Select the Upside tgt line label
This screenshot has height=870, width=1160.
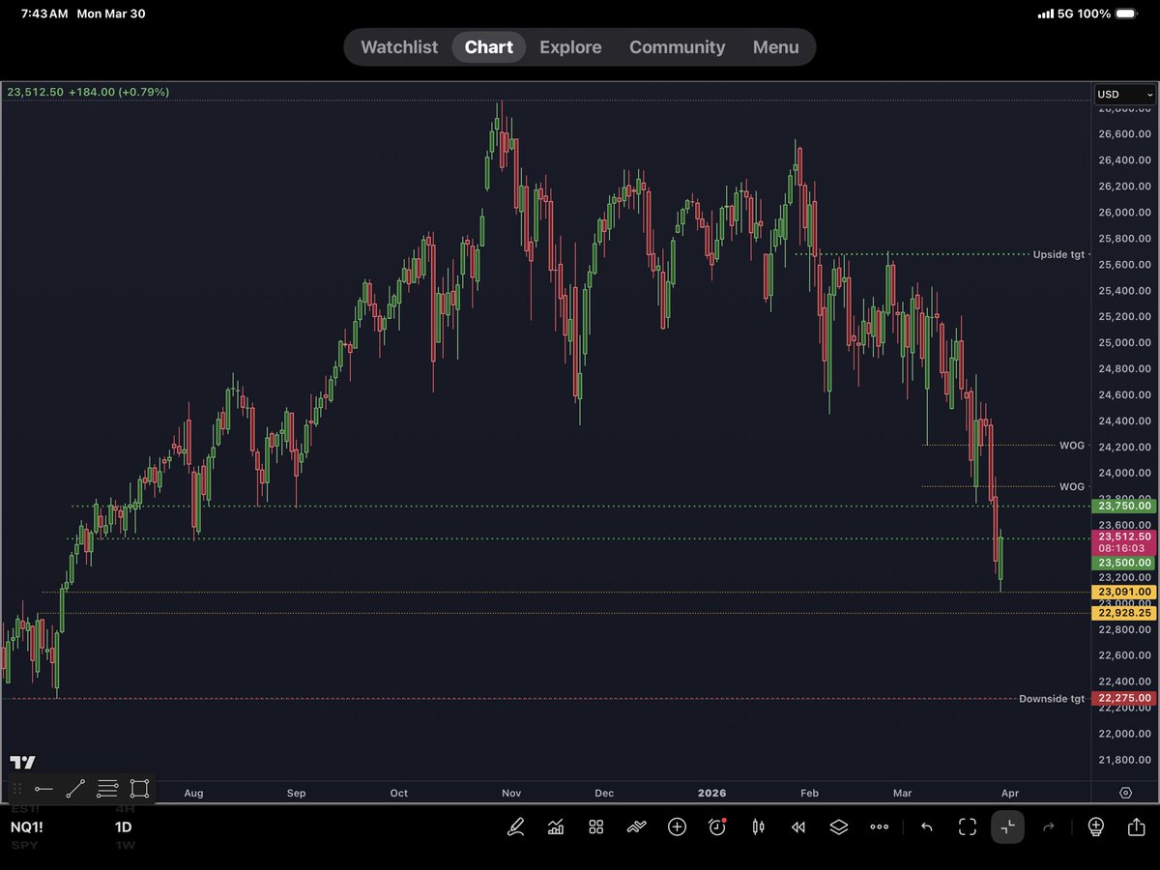[1058, 254]
